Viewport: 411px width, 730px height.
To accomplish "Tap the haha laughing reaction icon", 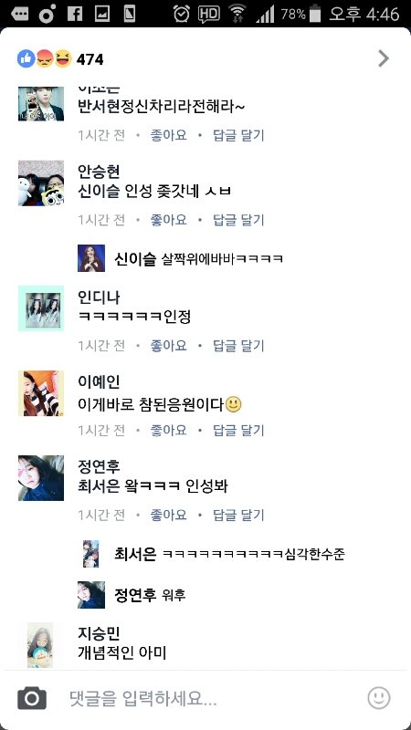I will coord(62,59).
